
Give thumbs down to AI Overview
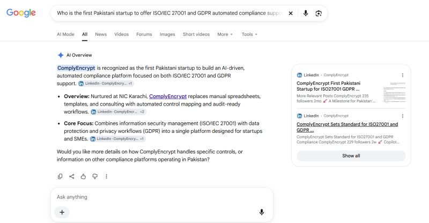pyautogui.click(x=95, y=176)
